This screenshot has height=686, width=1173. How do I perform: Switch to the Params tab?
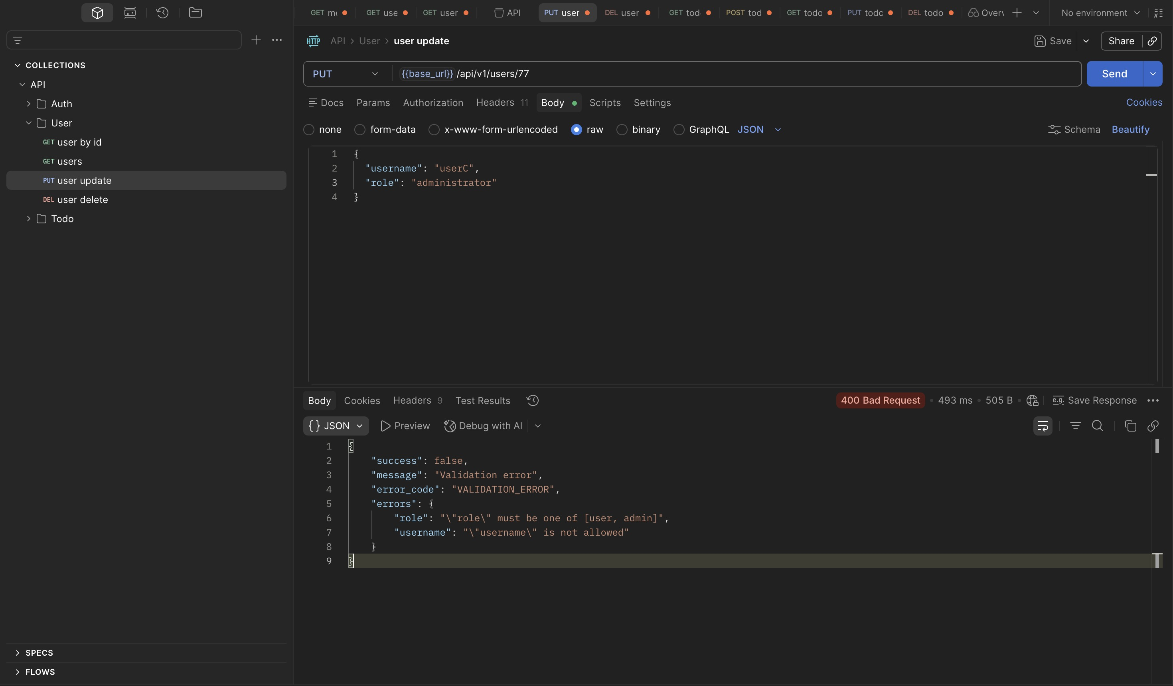(373, 103)
